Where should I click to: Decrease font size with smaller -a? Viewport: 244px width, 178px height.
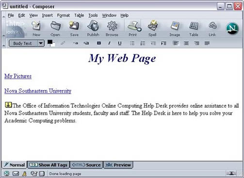[75, 43]
